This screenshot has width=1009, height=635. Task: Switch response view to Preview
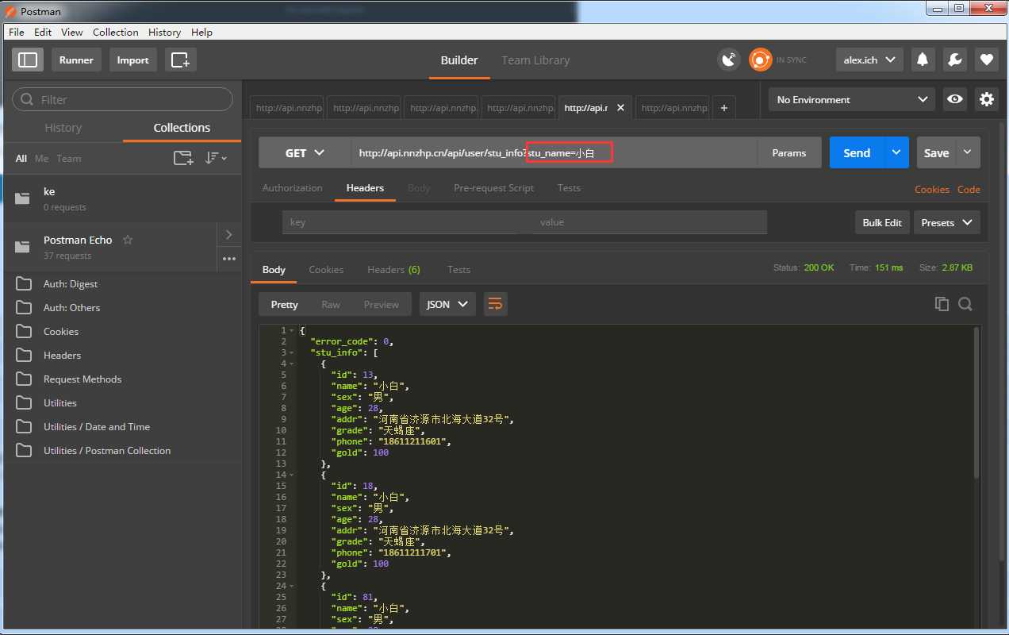pos(382,304)
